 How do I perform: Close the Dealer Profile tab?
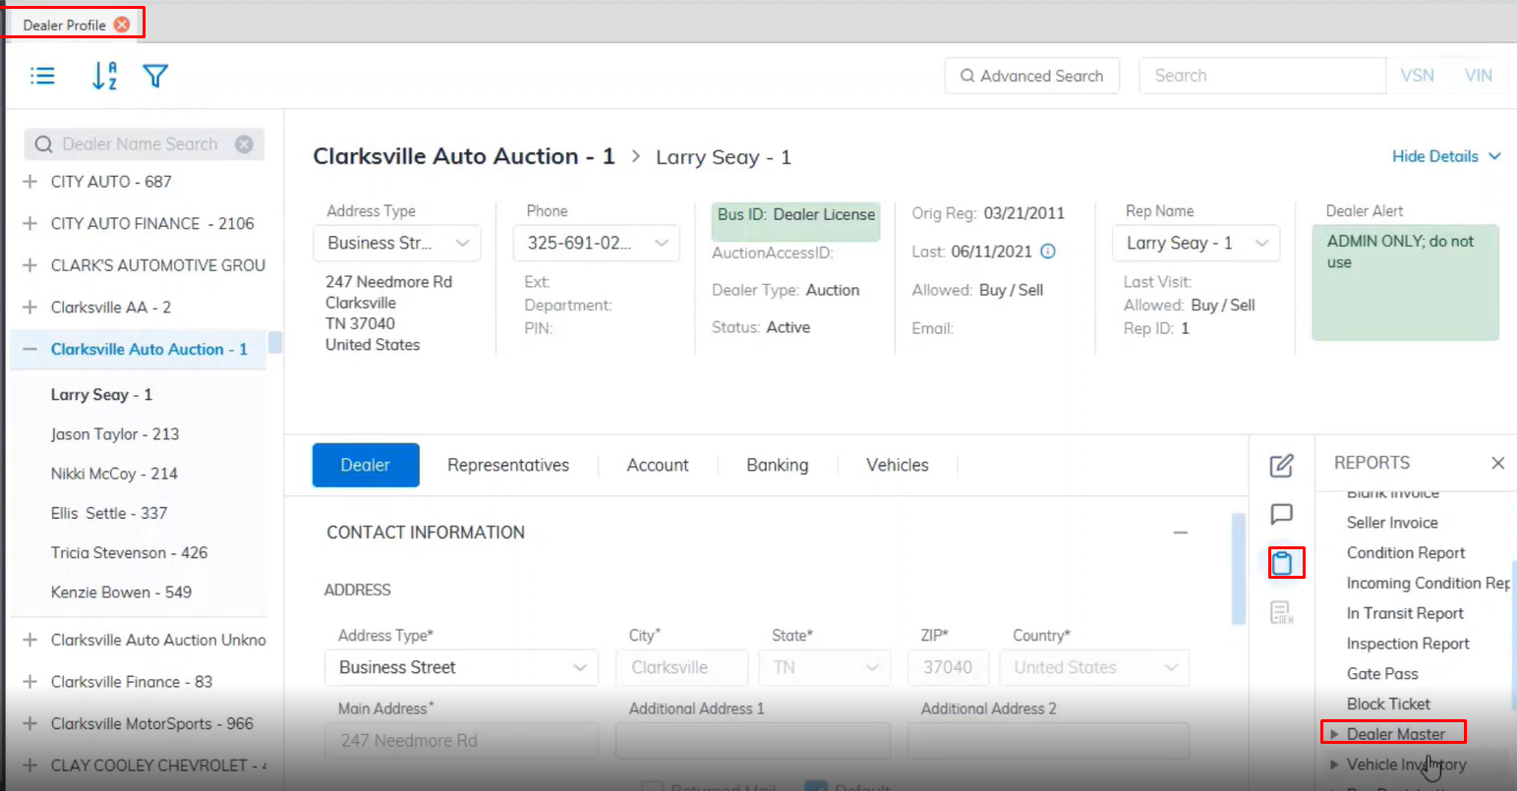pyautogui.click(x=122, y=25)
